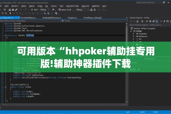Save the current file with the disk icon

[13, 10]
